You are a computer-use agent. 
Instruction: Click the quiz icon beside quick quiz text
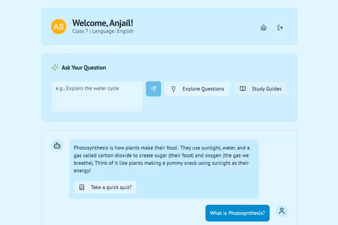click(x=82, y=187)
